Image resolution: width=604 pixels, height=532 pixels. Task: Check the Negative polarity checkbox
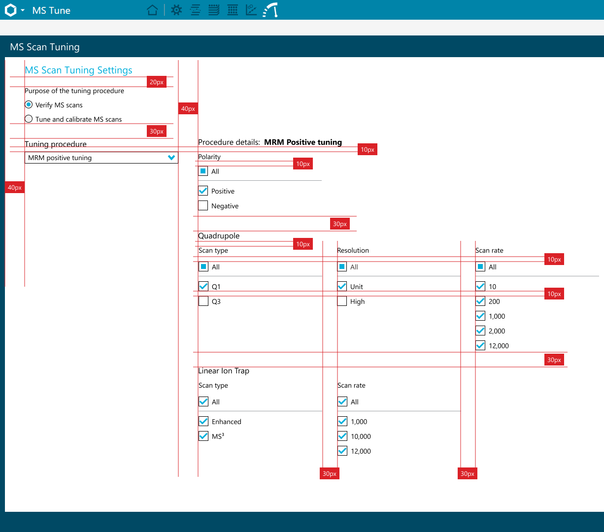tap(203, 205)
